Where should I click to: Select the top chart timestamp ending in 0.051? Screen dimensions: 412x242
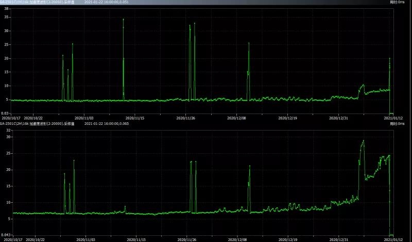coord(107,2)
